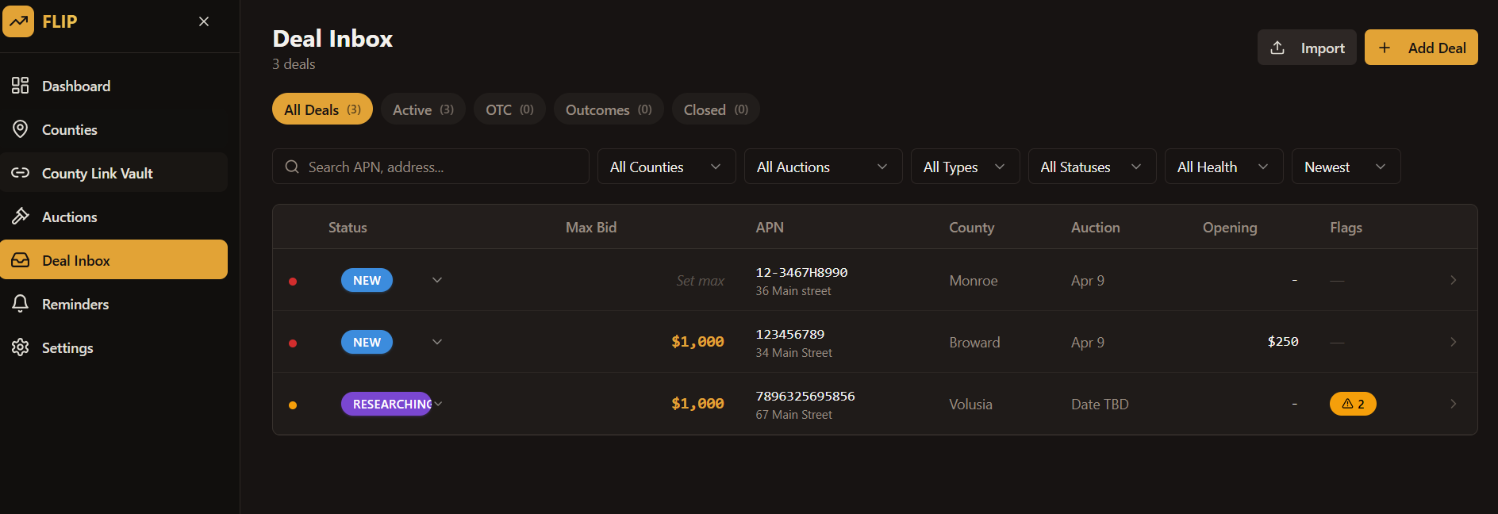Viewport: 1498px width, 514px height.
Task: Click APN 123456789
Action: click(789, 335)
